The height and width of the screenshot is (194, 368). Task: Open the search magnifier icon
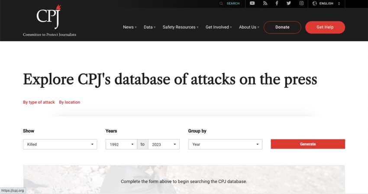click(221, 3)
